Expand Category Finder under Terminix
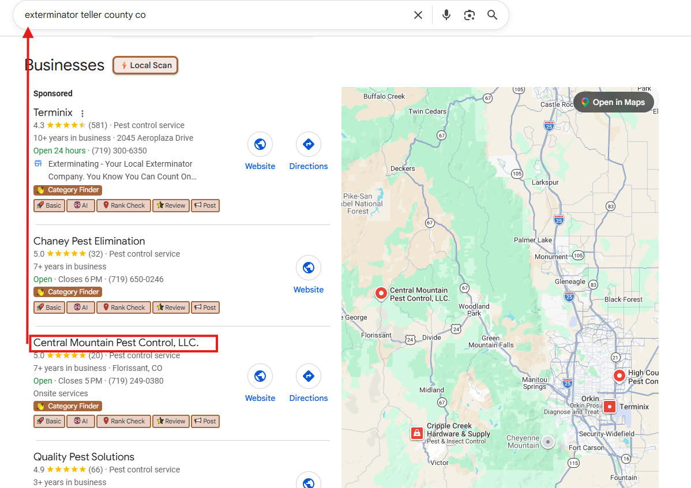 67,190
